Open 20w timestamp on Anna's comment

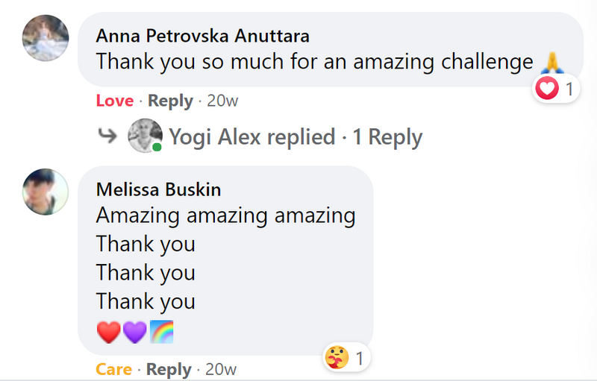[222, 101]
